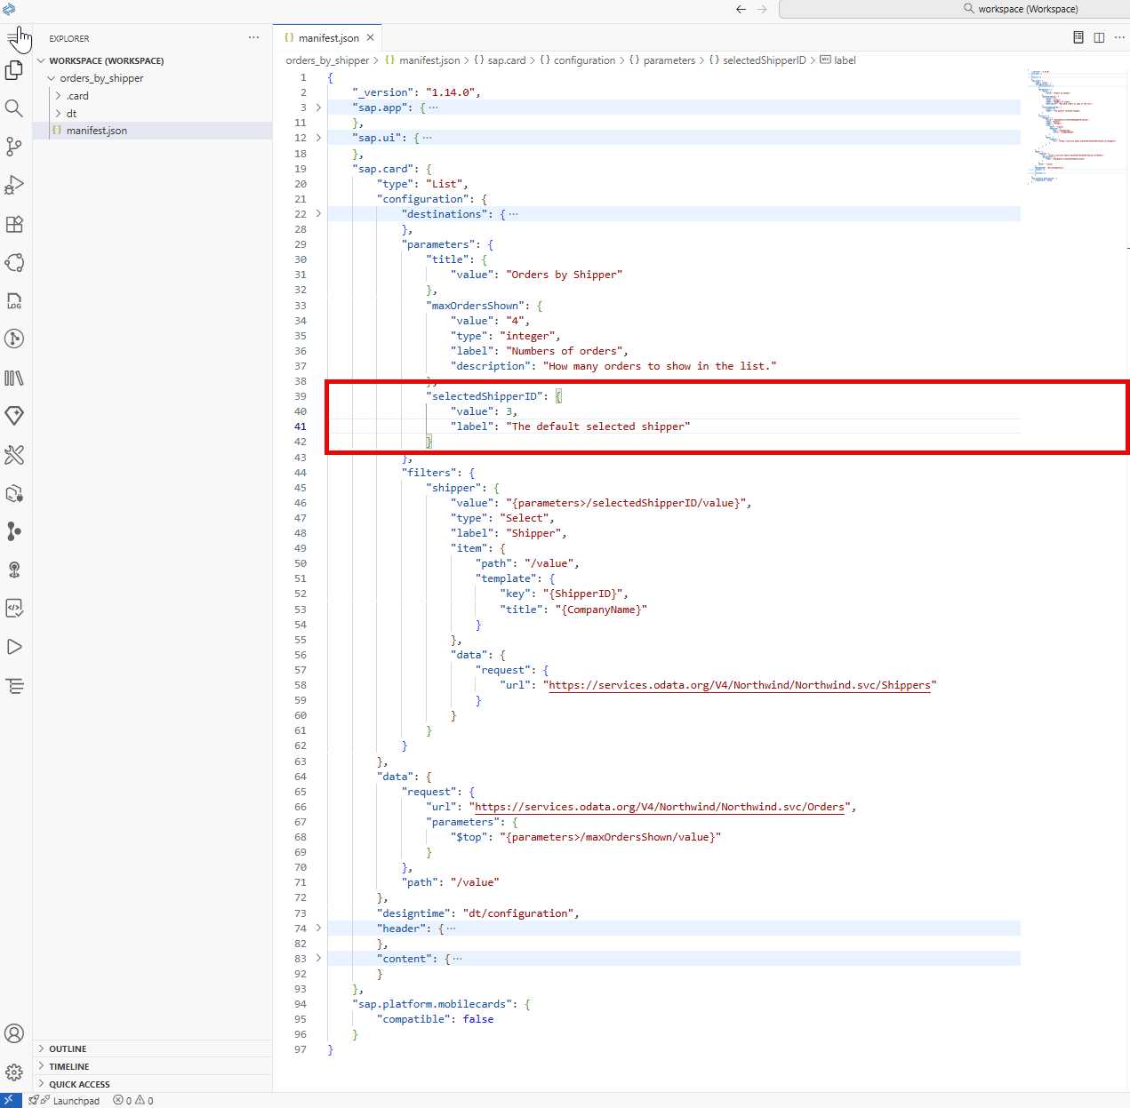Open the preview document icon in editor toolbar
The width and height of the screenshot is (1130, 1108).
tap(1078, 37)
